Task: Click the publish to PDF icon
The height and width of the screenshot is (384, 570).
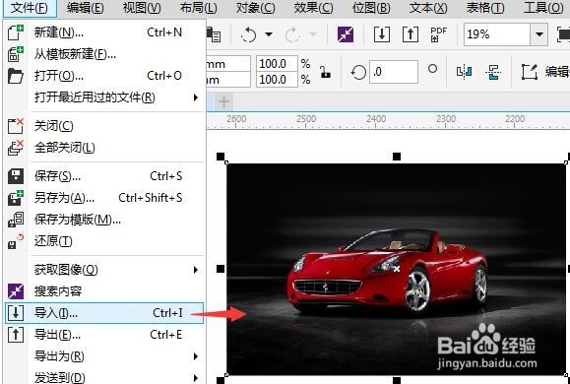Action: tap(438, 34)
